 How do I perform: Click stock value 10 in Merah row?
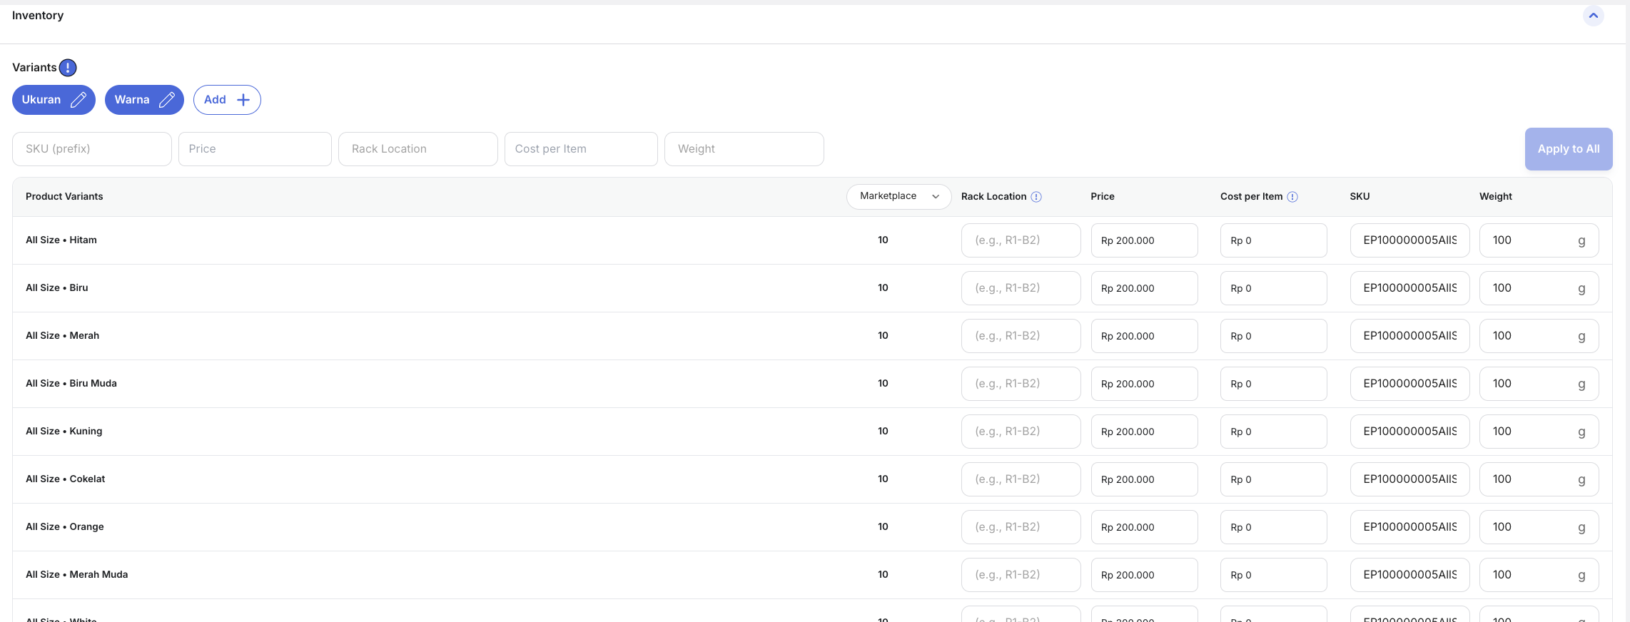pyautogui.click(x=883, y=336)
